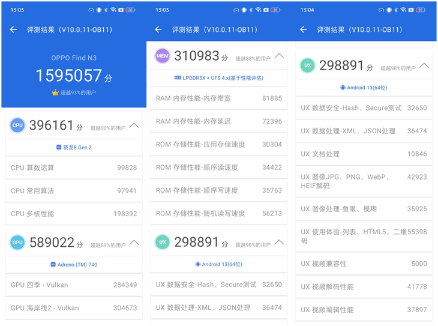Viewport: 438px width, 326px height.
Task: Open the CPU 算数运算 result row
Action: coord(74,168)
